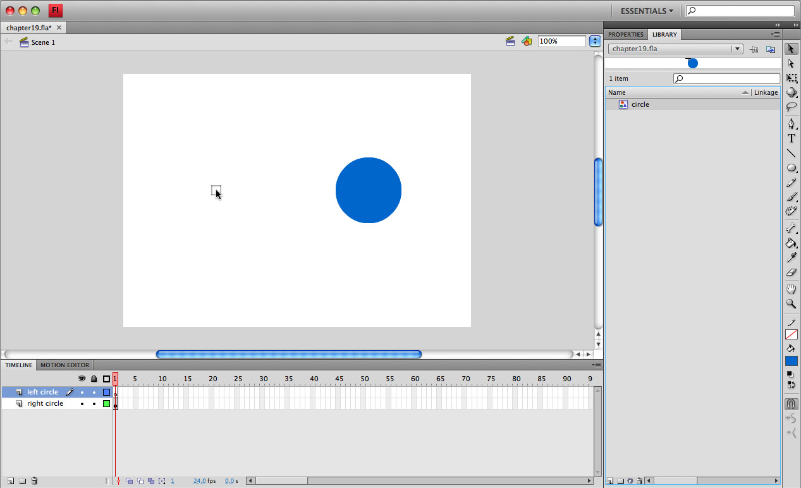Screen dimensions: 801x488
Task: Delete the selected layer with trash icon
Action: pyautogui.click(x=34, y=481)
